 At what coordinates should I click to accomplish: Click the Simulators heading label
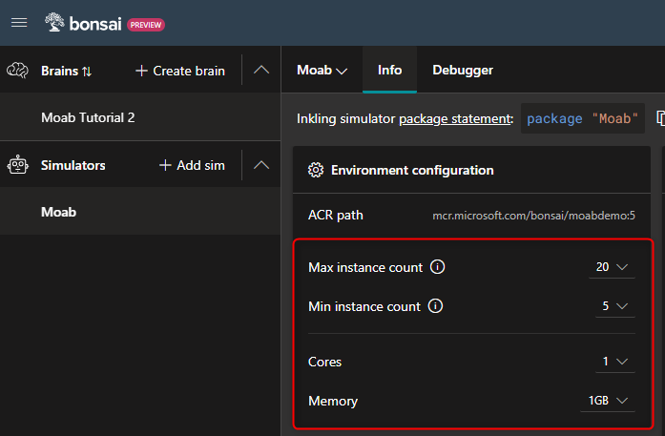click(x=73, y=165)
